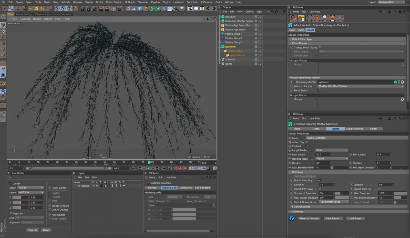Open the Falloff tab

(x=373, y=129)
